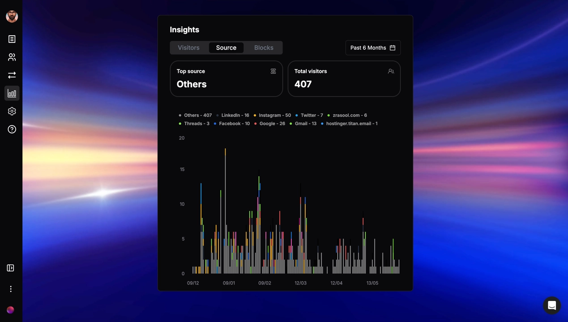568x322 pixels.
Task: Click the swap arrows sidebar icon
Action: (12, 75)
